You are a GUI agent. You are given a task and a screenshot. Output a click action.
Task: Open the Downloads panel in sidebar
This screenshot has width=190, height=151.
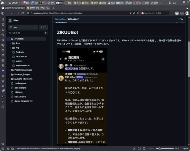coord(3,30)
